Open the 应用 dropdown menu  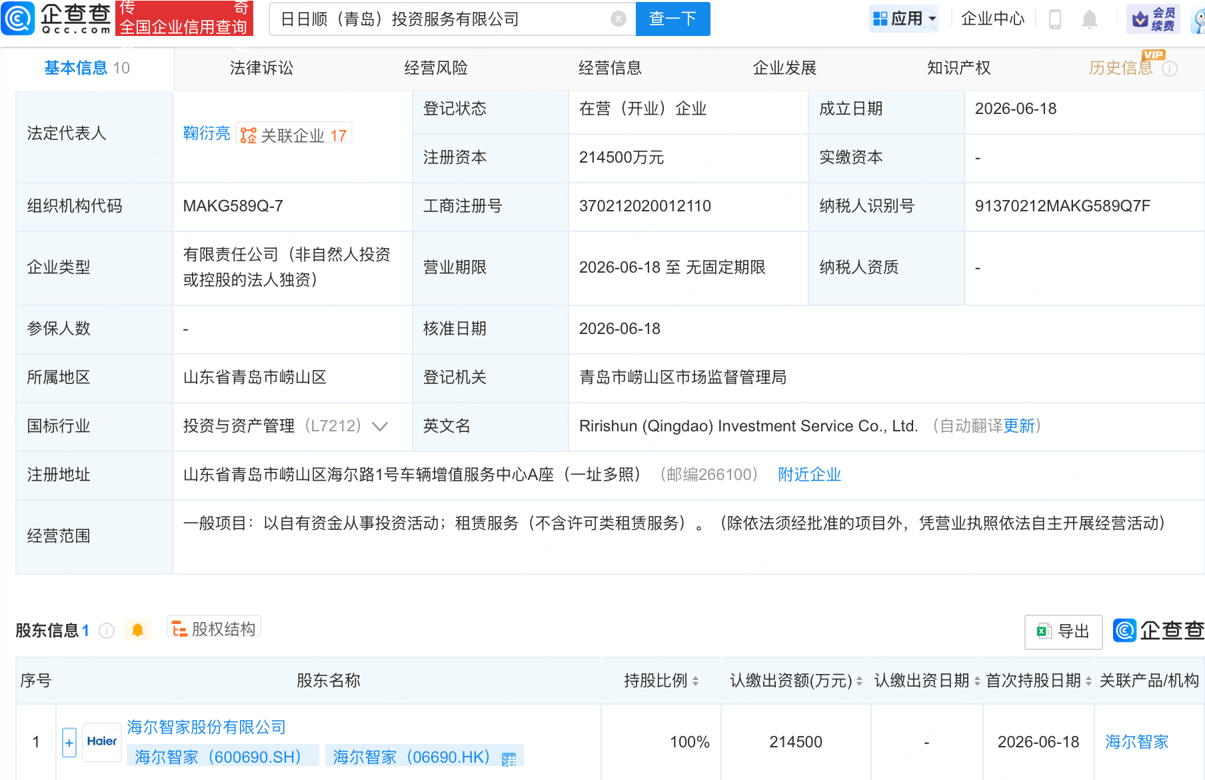point(904,19)
